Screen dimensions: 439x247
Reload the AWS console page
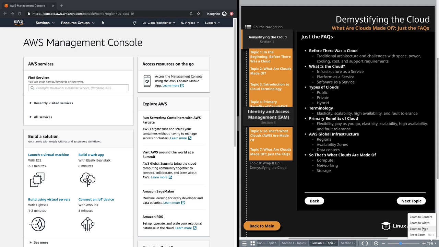click(20, 14)
